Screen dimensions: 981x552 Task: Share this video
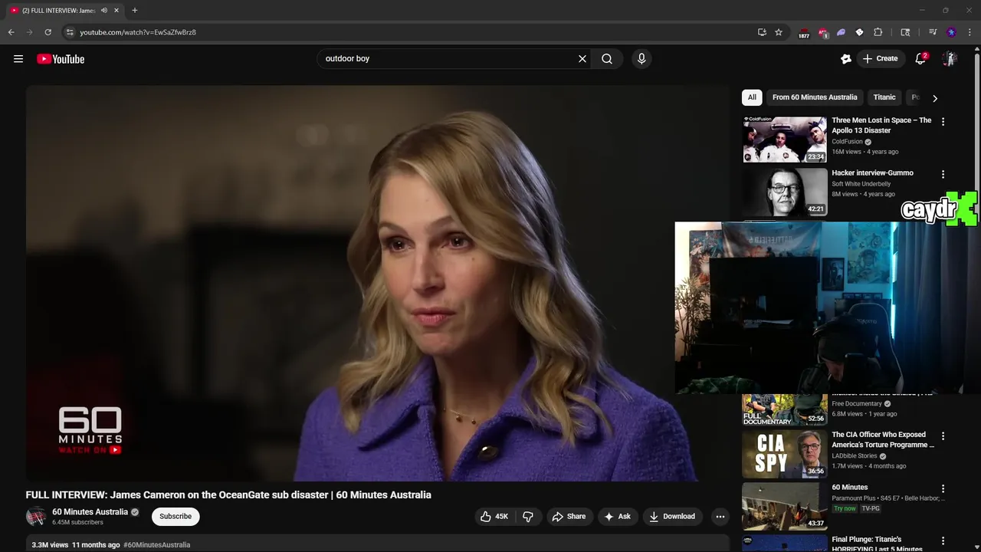point(569,517)
